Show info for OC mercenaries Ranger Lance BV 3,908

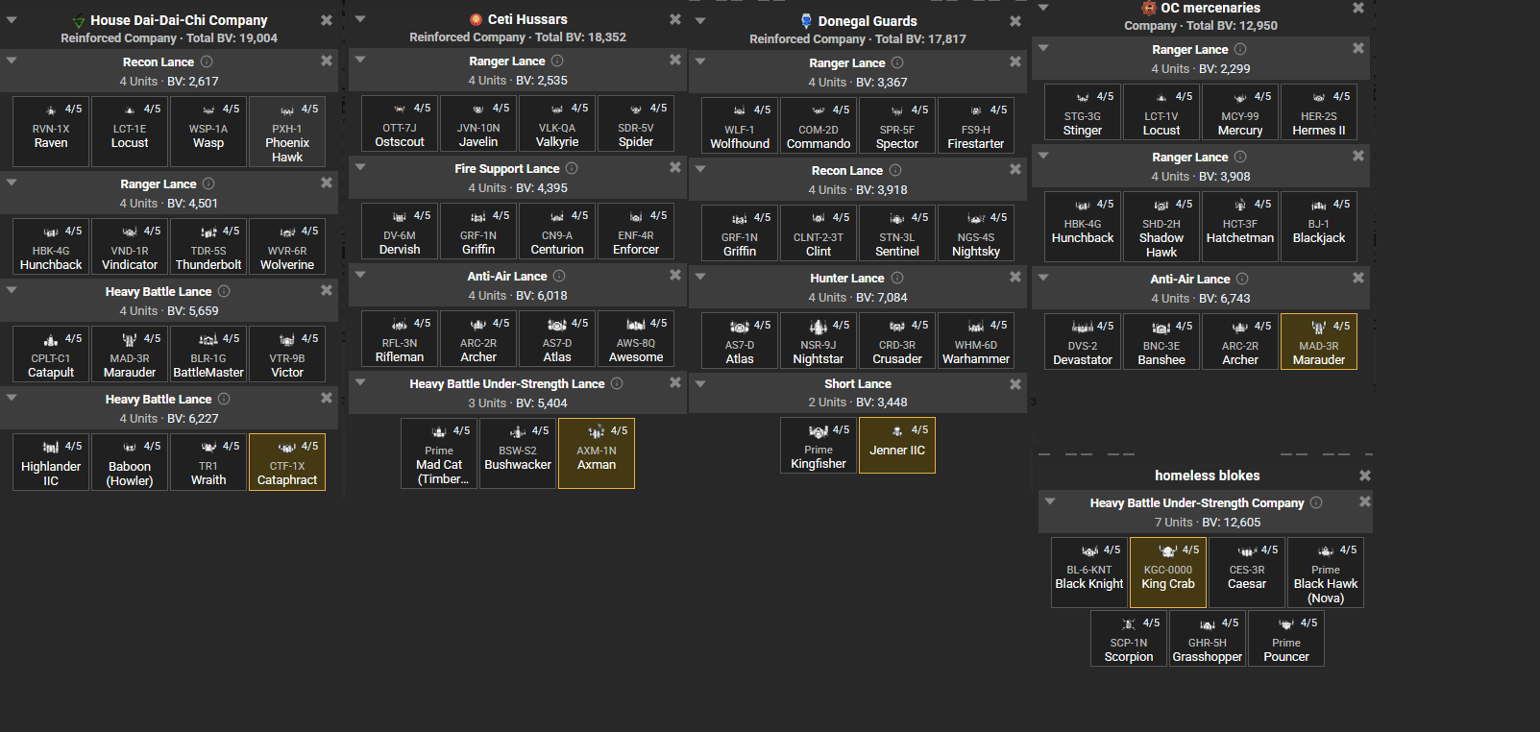click(1240, 157)
